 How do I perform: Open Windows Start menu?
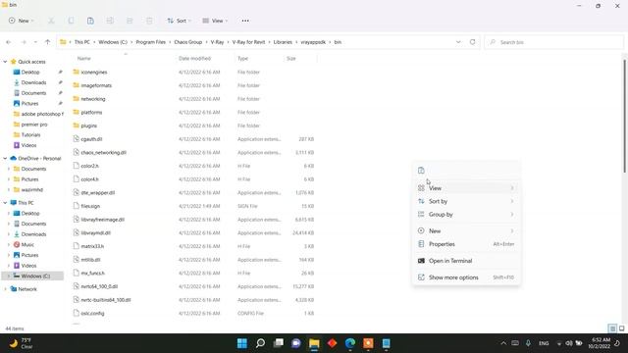[242, 343]
